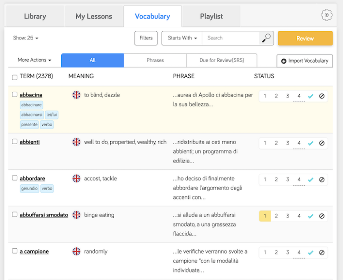Click the UK flag next to randomly

76,251
